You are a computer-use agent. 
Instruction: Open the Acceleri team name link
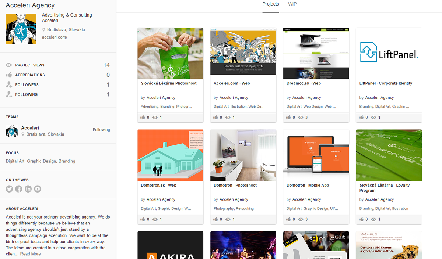(x=30, y=128)
